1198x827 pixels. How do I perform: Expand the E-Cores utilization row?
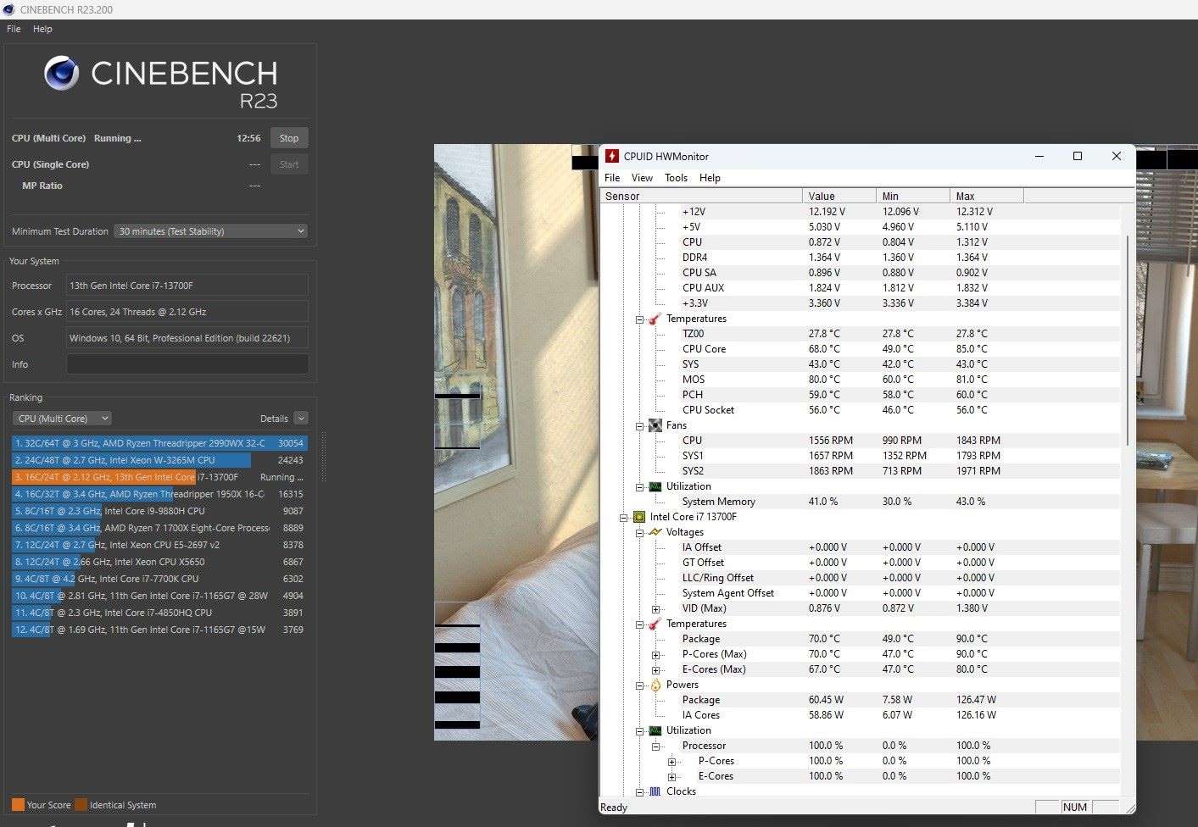coord(671,777)
